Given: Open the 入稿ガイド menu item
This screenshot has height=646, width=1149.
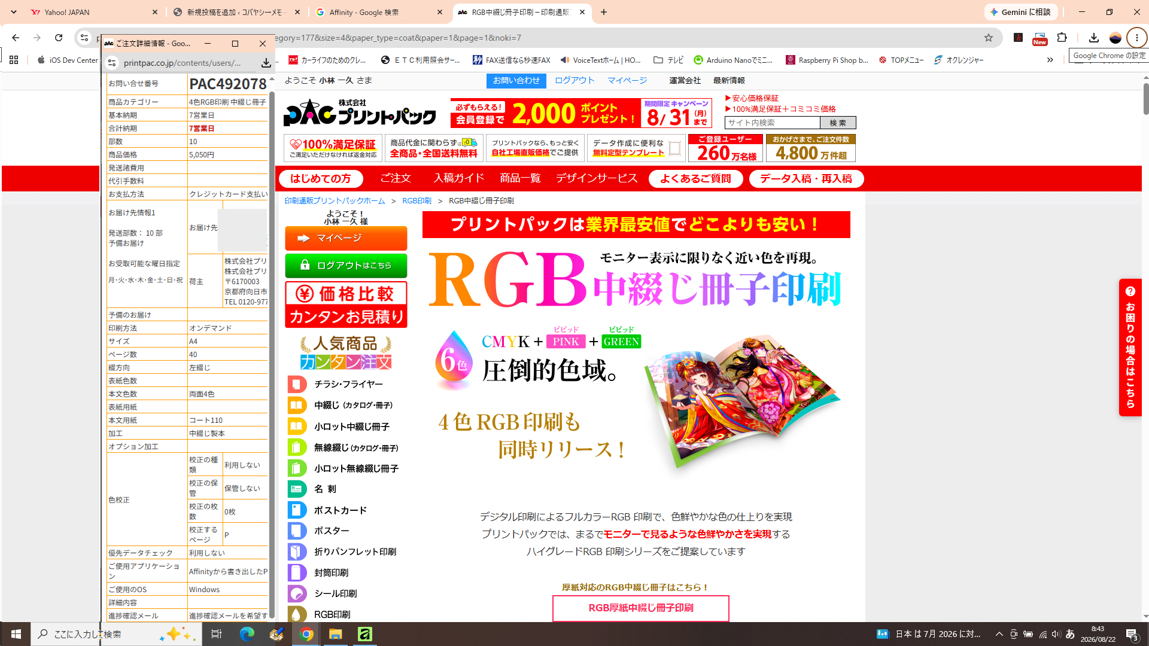Looking at the screenshot, I should pos(459,178).
